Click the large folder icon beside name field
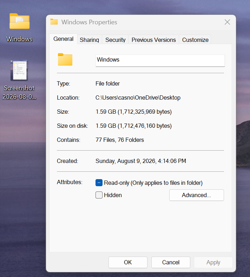This screenshot has height=277, width=250. [65, 59]
